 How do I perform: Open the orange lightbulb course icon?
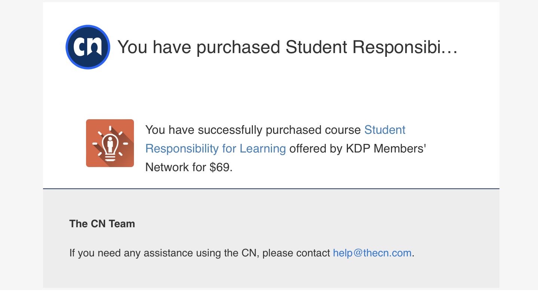click(x=110, y=143)
